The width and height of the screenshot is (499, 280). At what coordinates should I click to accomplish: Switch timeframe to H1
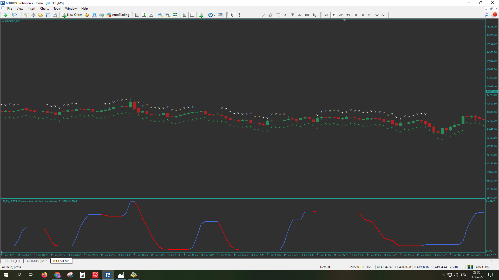355,15
